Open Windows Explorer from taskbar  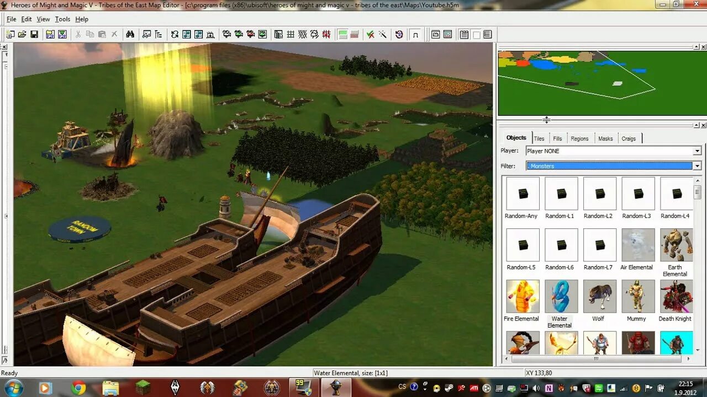click(x=111, y=388)
